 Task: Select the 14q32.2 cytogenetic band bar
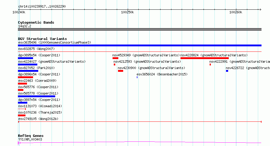click(140, 29)
